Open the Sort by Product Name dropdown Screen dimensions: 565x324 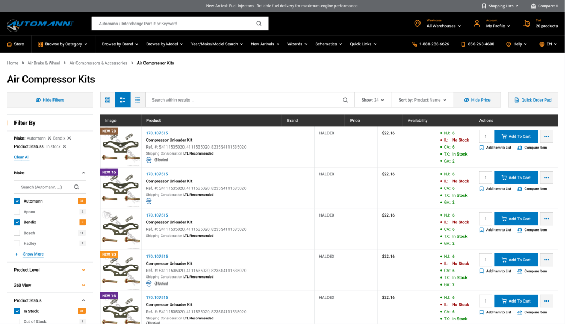pos(423,100)
